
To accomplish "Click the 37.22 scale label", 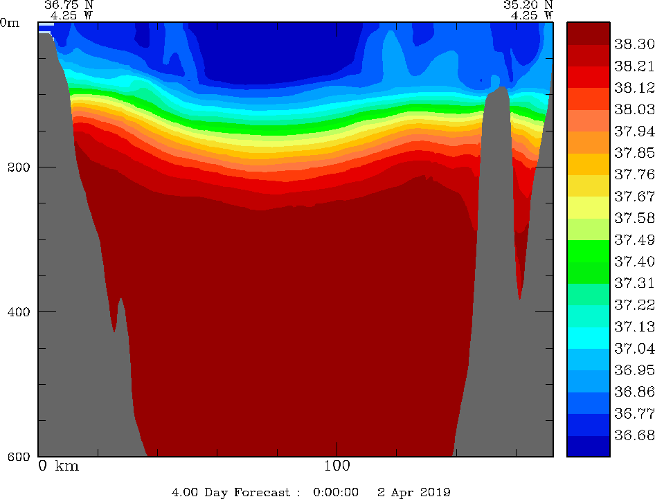I will point(634,305).
